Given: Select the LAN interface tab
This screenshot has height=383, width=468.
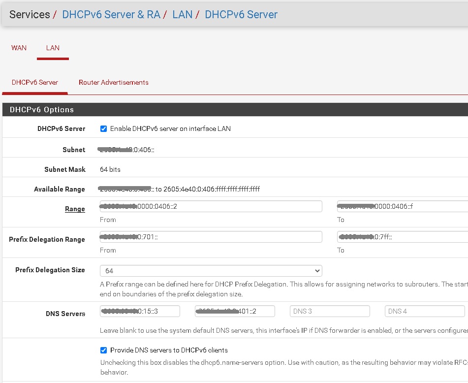Looking at the screenshot, I should tap(53, 48).
